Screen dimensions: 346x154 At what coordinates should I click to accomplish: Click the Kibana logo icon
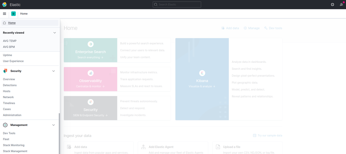(202, 73)
